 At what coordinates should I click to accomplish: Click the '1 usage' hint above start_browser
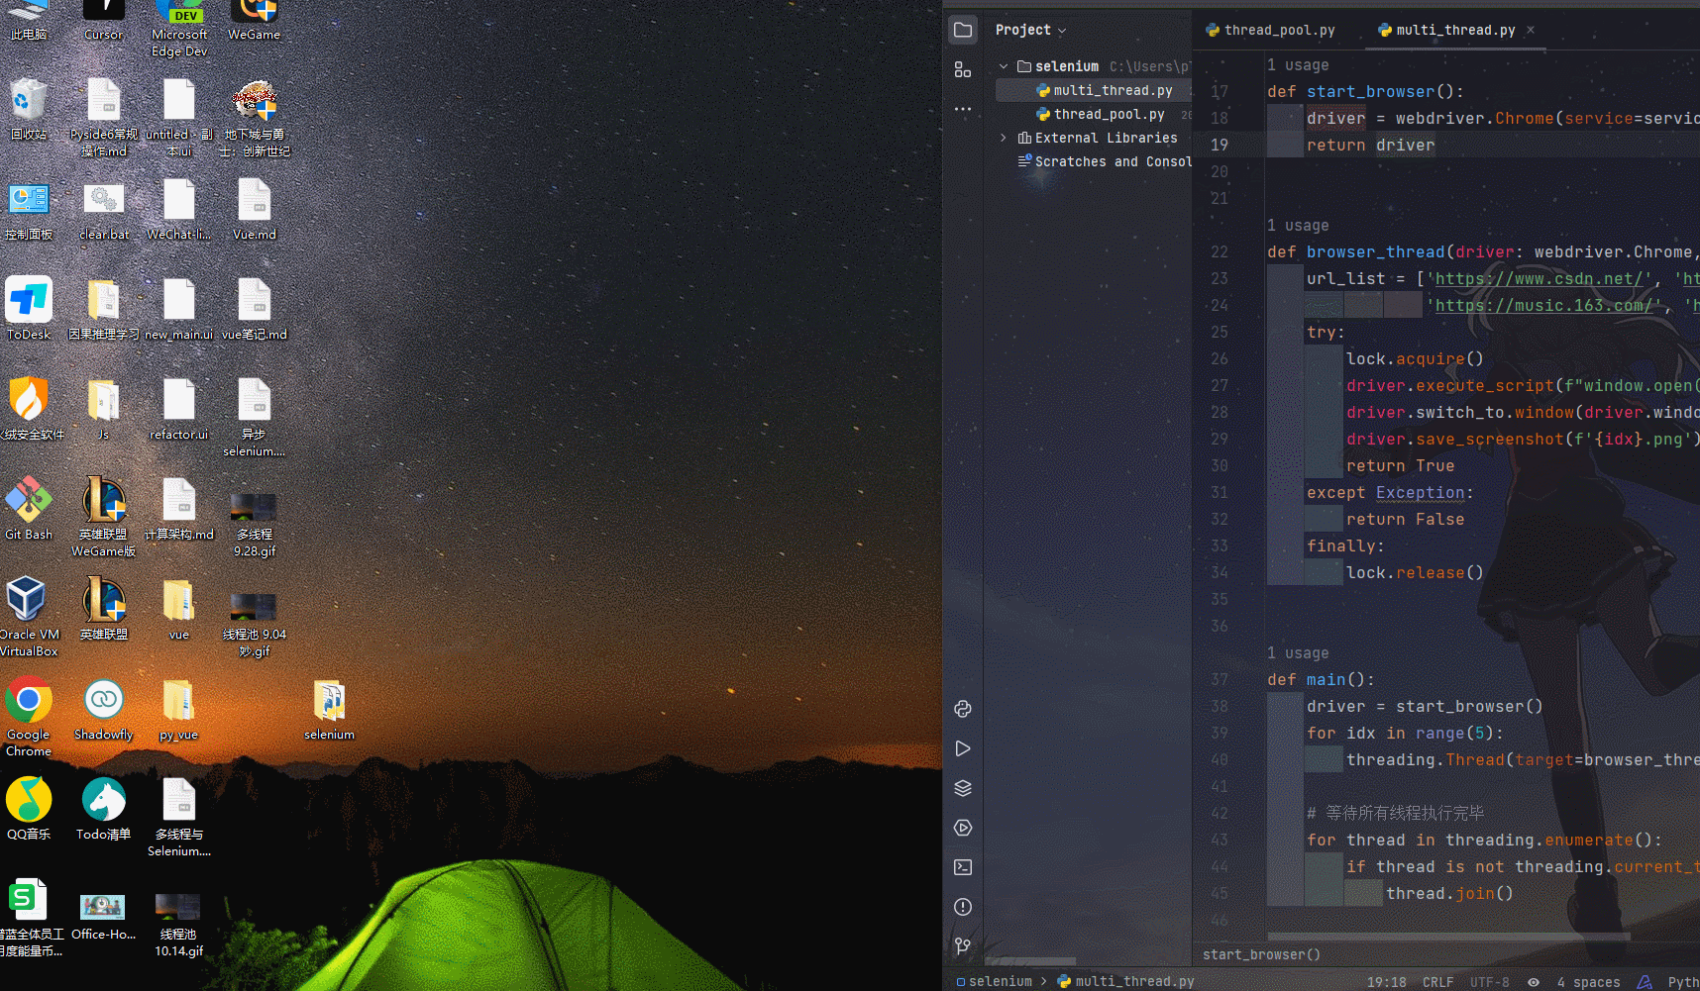click(x=1298, y=65)
